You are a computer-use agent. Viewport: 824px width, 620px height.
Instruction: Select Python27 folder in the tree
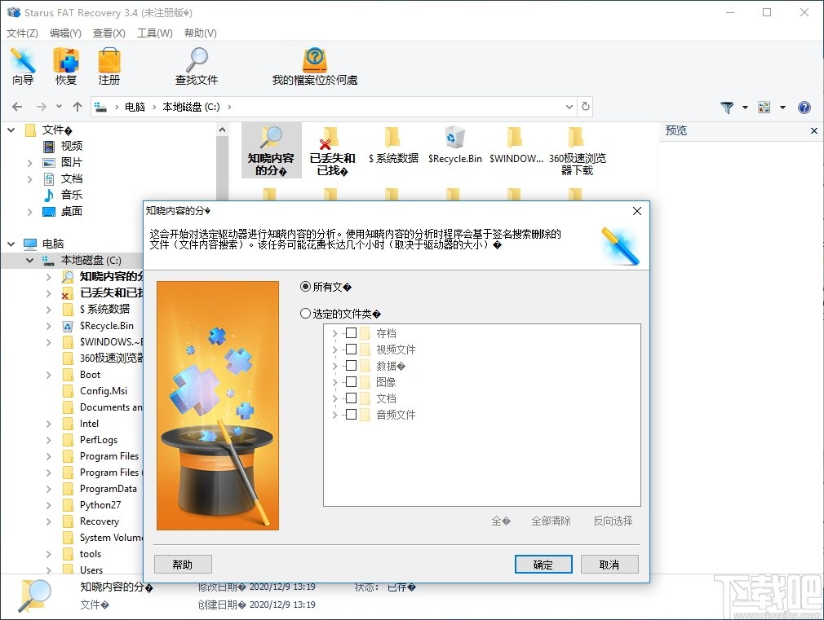pyautogui.click(x=100, y=505)
